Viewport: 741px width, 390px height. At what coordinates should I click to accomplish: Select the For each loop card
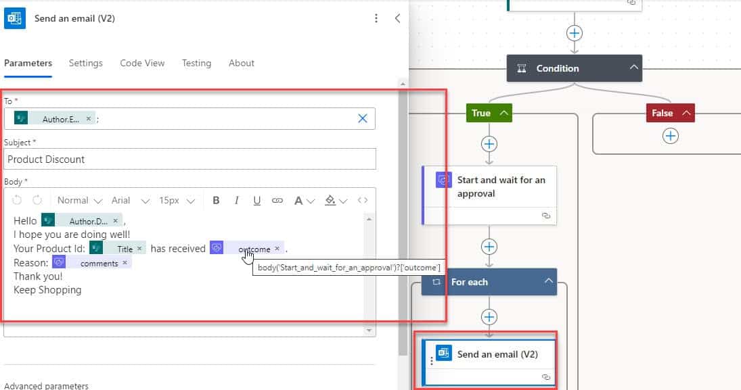(x=489, y=282)
